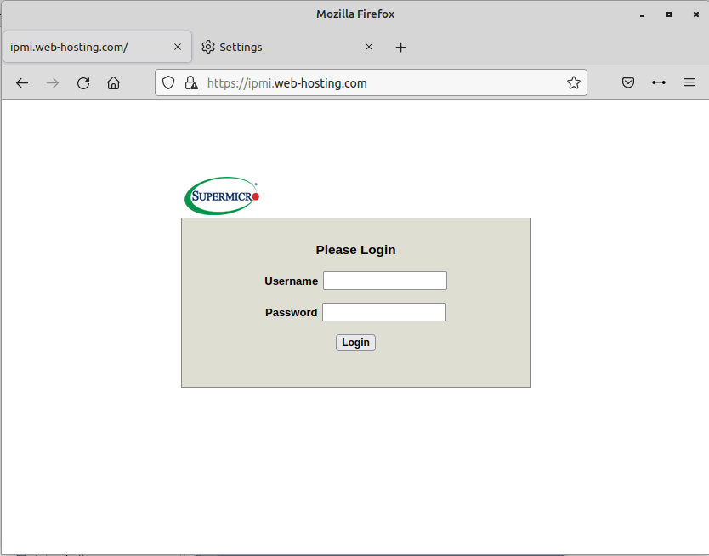Select the ipmi.web-hosting.com tab
This screenshot has height=556, width=709.
pyautogui.click(x=97, y=47)
